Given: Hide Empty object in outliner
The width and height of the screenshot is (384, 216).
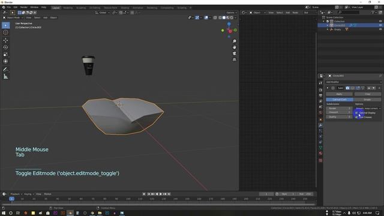Looking at the screenshot, I should tap(380, 29).
